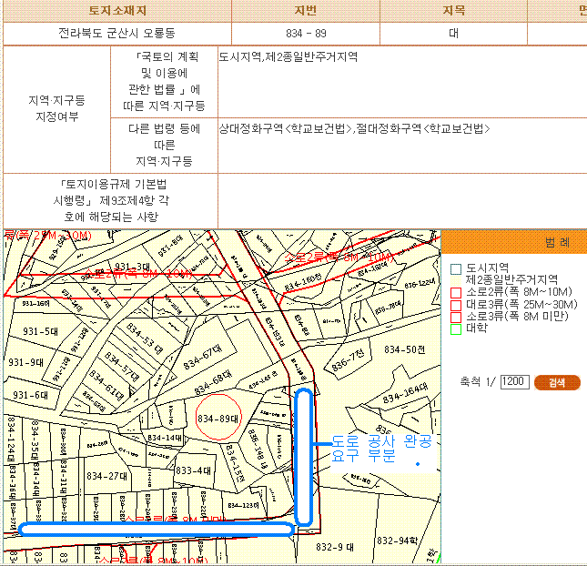Click the 토지소재지 column header
The height and width of the screenshot is (566, 587).
coord(116,11)
